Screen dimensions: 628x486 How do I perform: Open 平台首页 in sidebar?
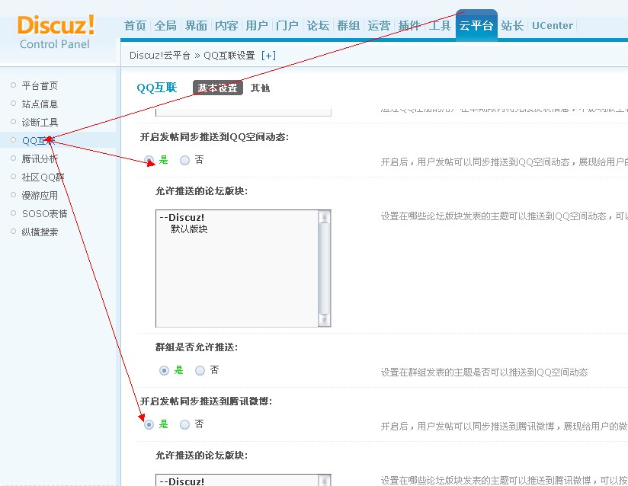(40, 85)
